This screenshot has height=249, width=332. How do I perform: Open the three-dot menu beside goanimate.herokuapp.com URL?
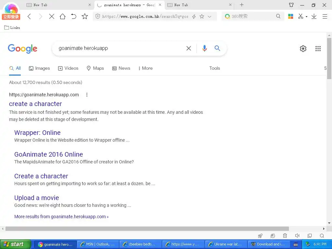87,95
